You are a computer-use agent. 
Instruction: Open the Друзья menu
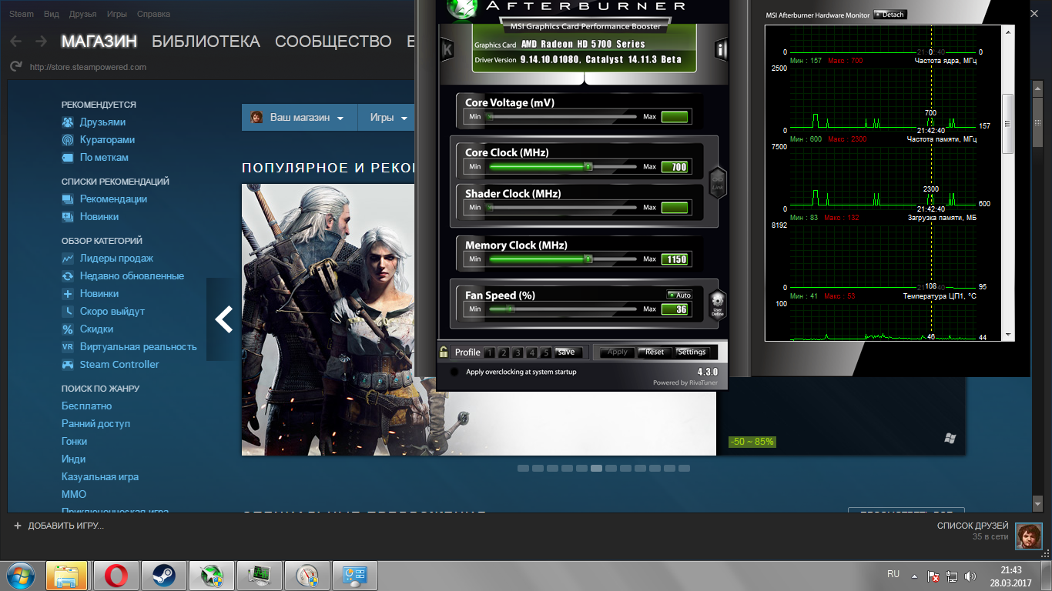coord(83,14)
